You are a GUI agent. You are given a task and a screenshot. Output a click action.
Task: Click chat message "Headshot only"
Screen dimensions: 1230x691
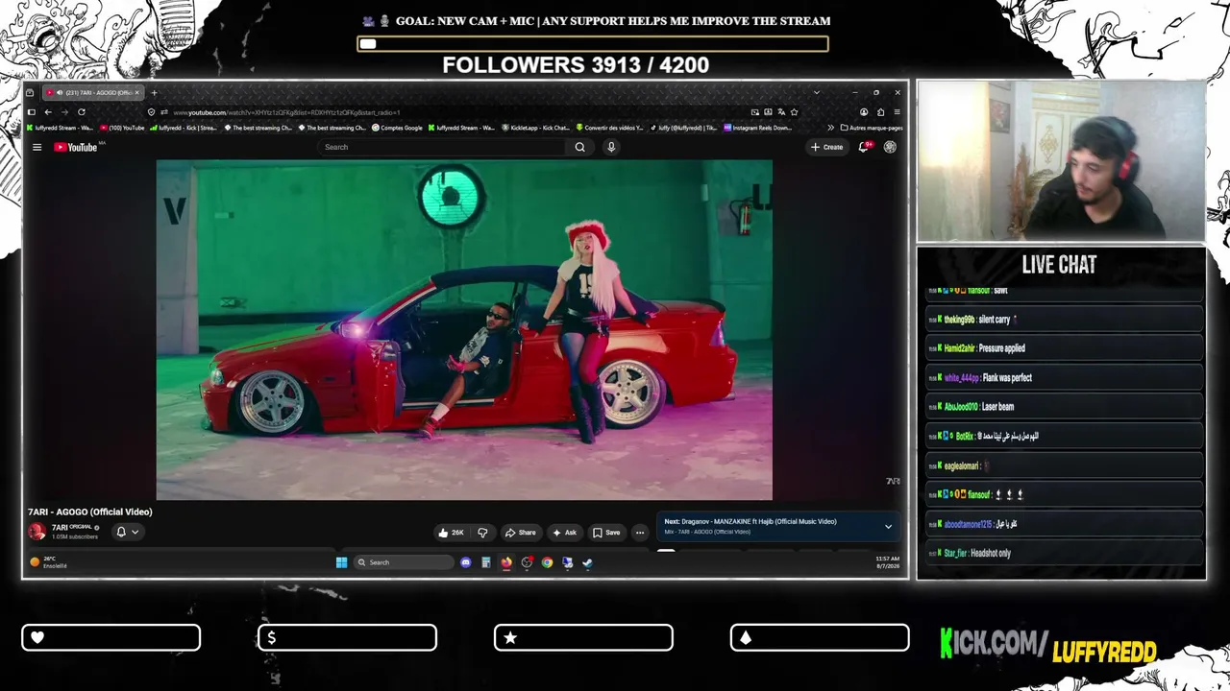point(991,553)
